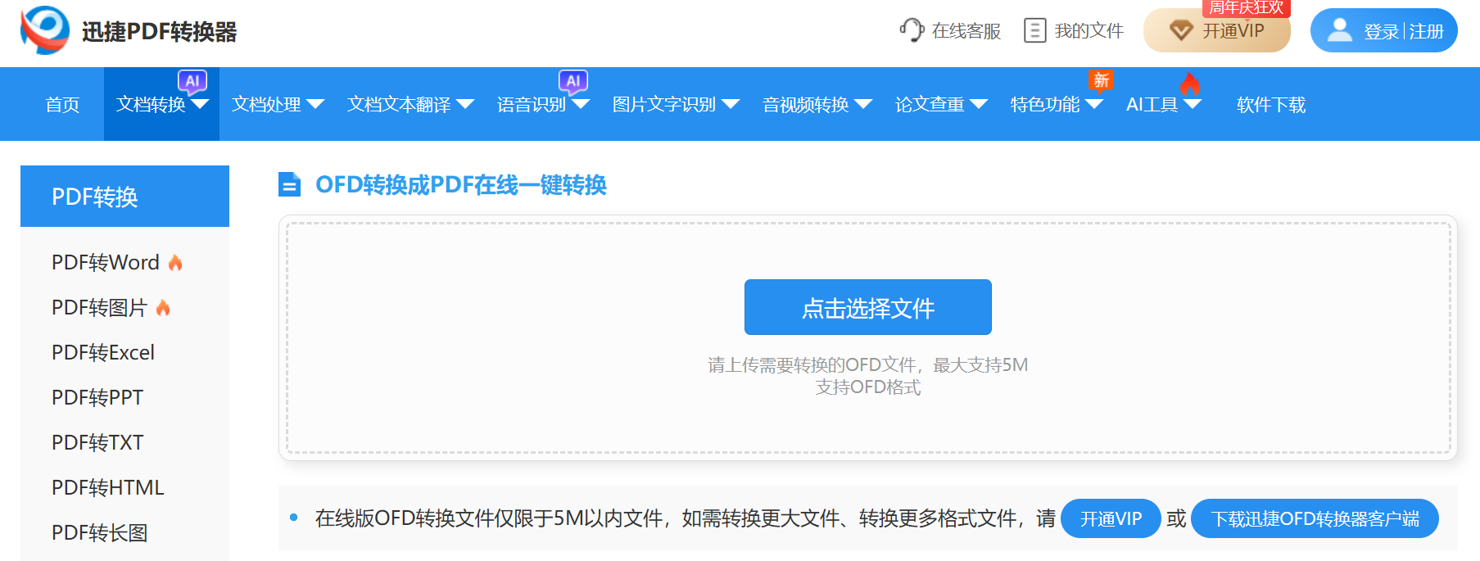Image resolution: width=1480 pixels, height=561 pixels.
Task: Click the diamond icon on 开通VIP
Action: (1181, 31)
